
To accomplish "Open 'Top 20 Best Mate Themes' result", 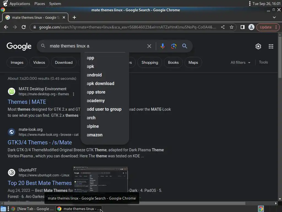I will (x=40, y=183).
